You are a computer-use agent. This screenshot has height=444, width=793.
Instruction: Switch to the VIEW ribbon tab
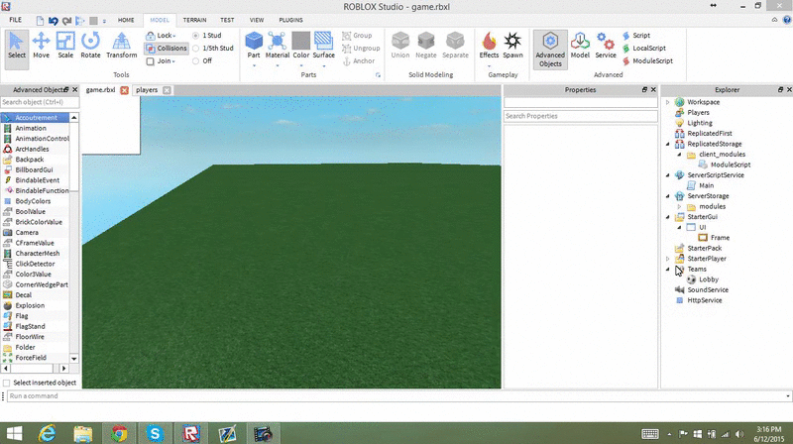pos(257,20)
